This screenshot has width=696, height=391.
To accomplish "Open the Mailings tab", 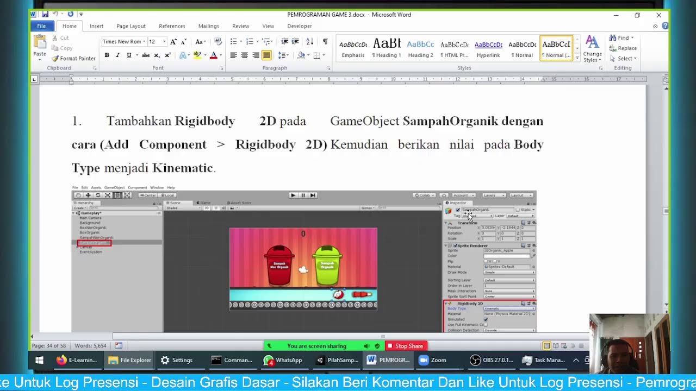I will point(209,26).
